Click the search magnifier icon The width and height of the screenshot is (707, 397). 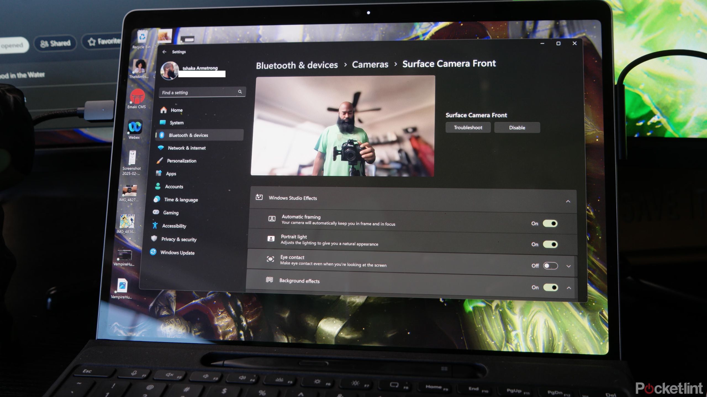click(x=240, y=92)
